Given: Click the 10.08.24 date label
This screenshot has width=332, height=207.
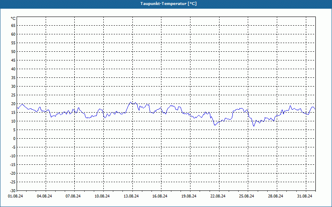Looking at the screenshot, I should click(x=102, y=196).
